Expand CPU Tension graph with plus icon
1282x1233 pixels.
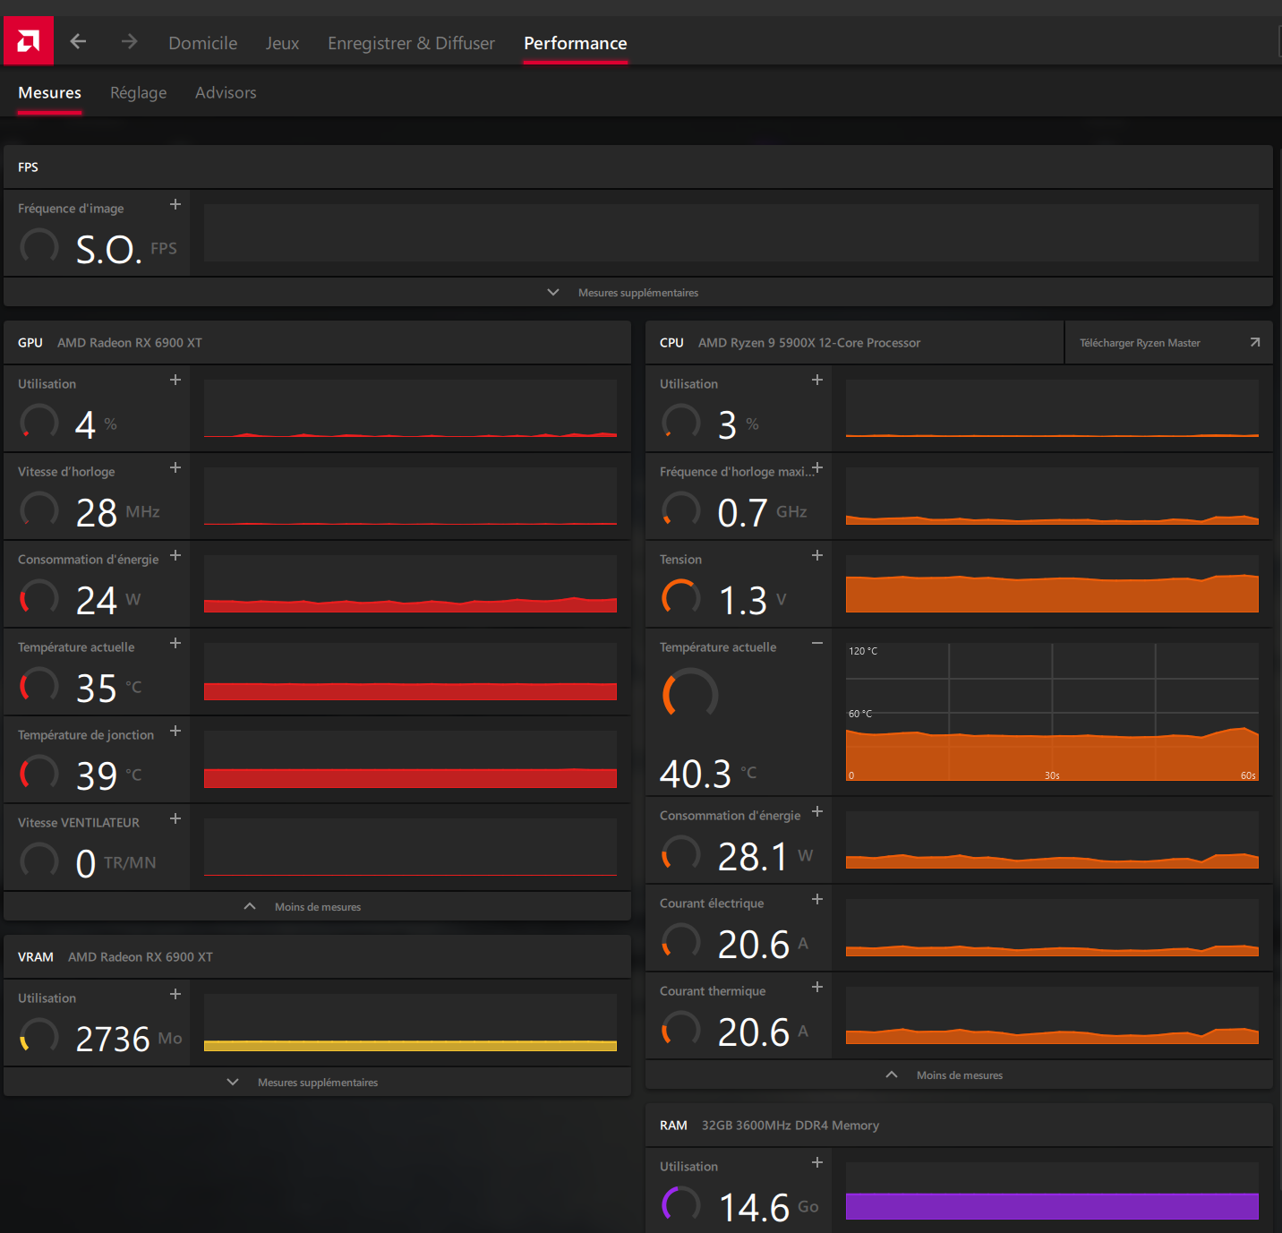point(817,555)
